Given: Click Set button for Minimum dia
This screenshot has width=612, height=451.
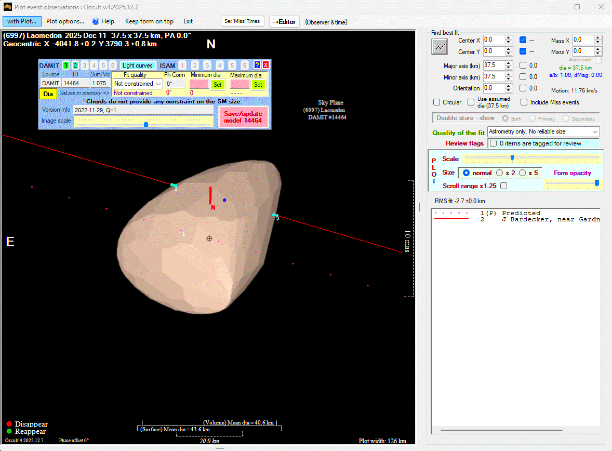Looking at the screenshot, I should point(217,84).
